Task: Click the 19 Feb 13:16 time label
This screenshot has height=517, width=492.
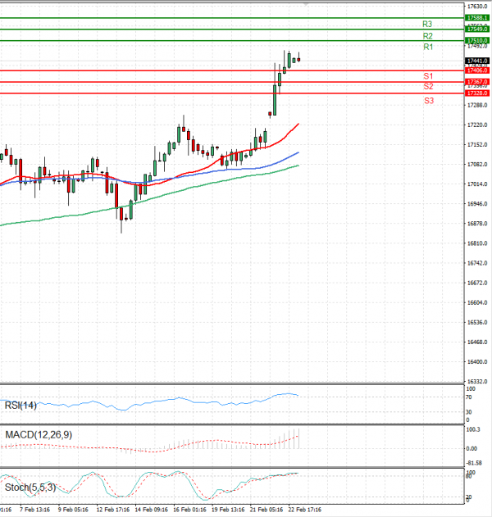Action: pos(228,510)
